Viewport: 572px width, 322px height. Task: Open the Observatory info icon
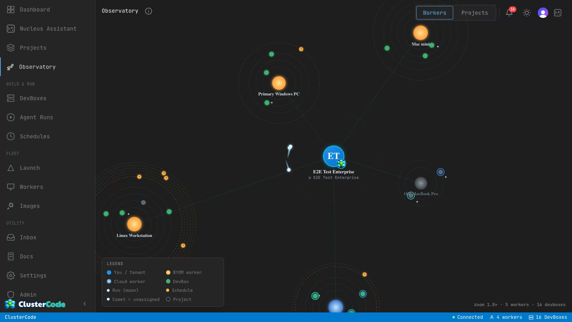click(x=149, y=11)
